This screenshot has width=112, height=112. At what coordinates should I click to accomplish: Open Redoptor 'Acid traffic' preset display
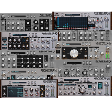18,53
